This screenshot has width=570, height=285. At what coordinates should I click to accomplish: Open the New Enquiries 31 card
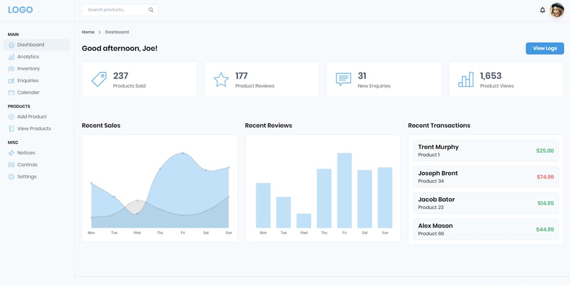pos(384,79)
